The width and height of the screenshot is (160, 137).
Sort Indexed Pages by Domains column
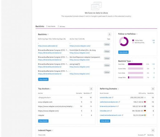[142, 135]
